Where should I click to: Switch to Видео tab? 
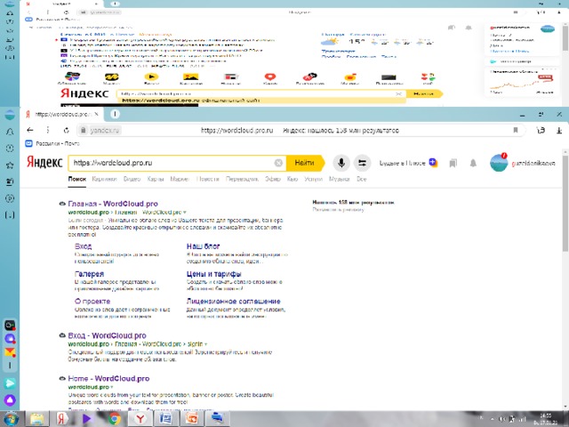(132, 179)
